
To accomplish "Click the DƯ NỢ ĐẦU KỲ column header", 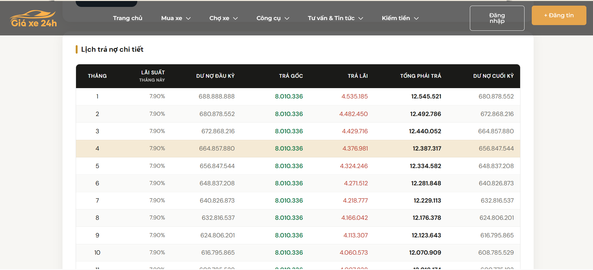I will coord(215,76).
